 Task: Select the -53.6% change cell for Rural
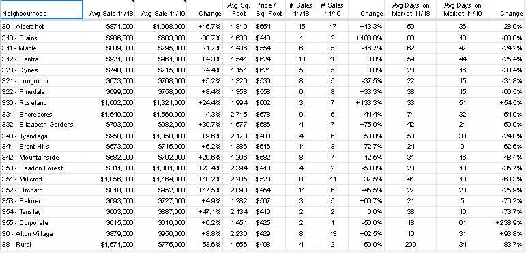(x=205, y=245)
